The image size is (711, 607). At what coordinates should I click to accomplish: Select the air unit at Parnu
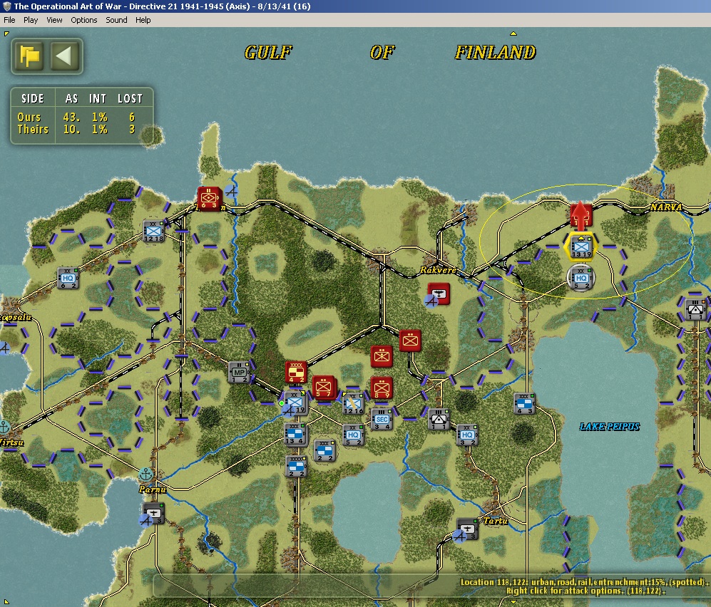click(154, 513)
